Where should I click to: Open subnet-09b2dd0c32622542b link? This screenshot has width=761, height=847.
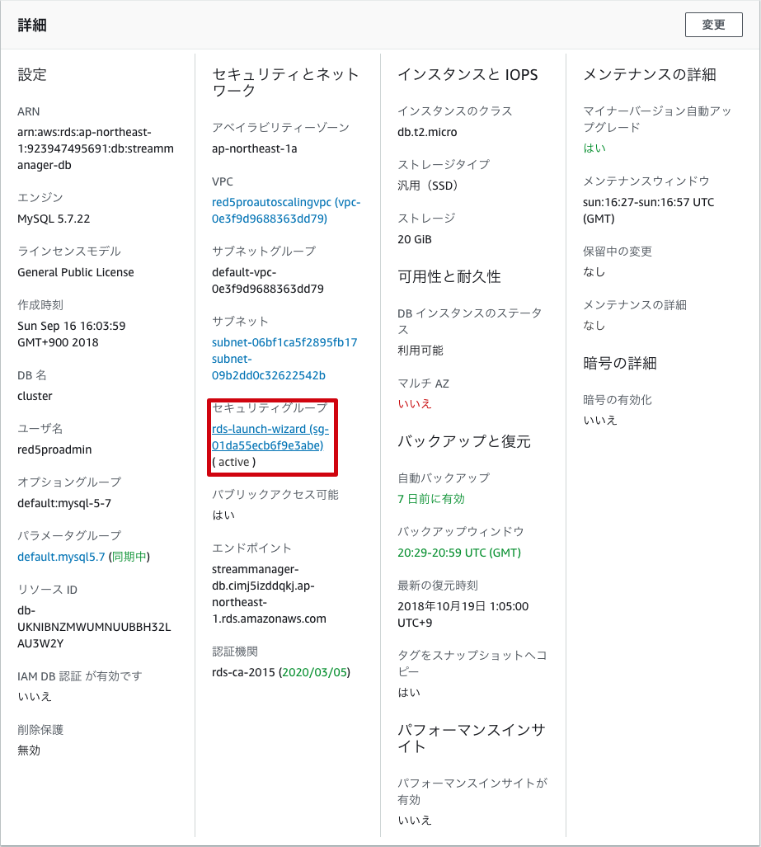click(269, 367)
